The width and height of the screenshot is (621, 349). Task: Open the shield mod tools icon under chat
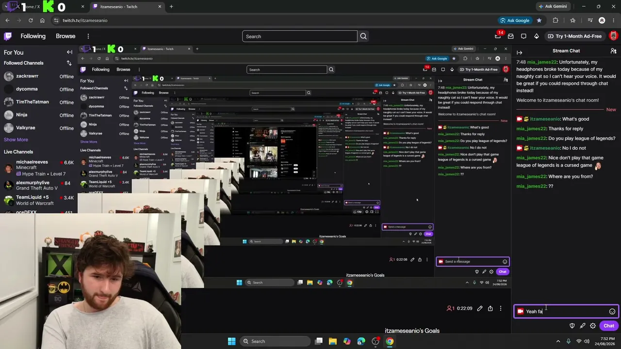click(x=572, y=326)
